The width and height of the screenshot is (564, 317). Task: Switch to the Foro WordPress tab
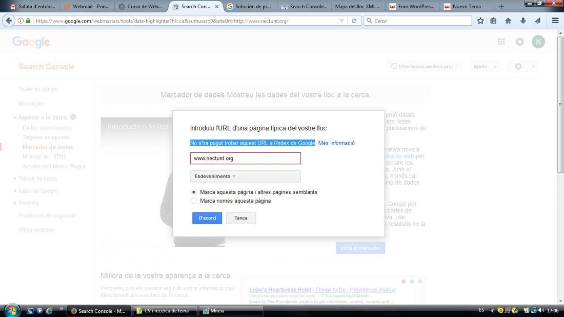(x=412, y=7)
